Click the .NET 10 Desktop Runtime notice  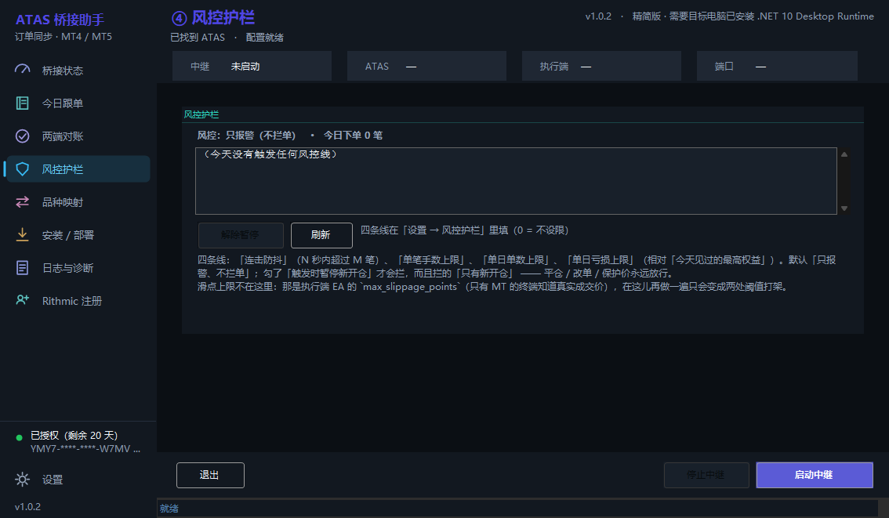(753, 16)
